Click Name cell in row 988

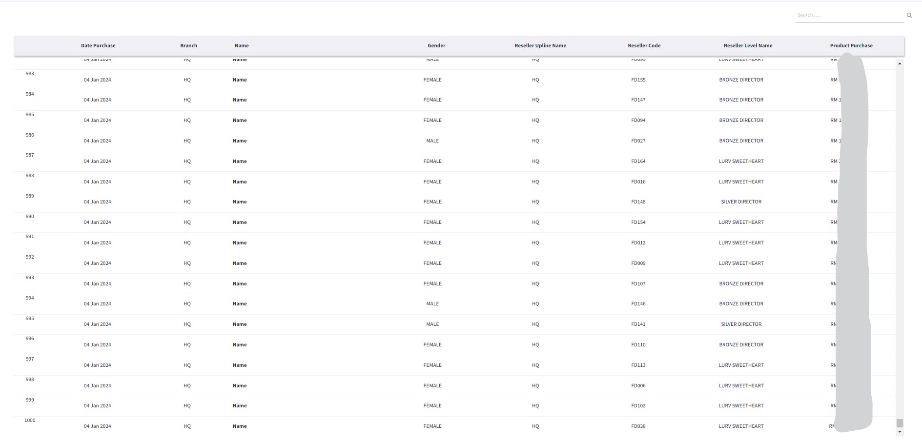[x=240, y=181]
